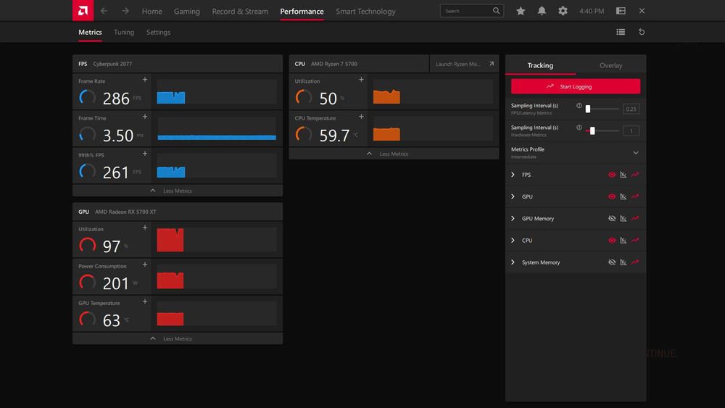Toggle CPU row logging trend icon

tap(635, 241)
